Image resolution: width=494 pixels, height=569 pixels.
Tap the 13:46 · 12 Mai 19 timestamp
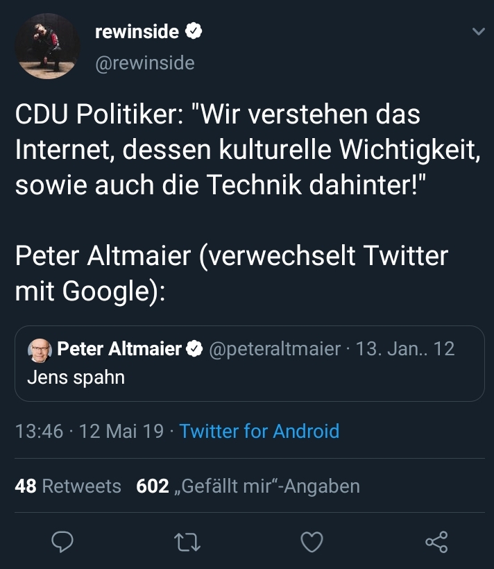click(x=89, y=431)
